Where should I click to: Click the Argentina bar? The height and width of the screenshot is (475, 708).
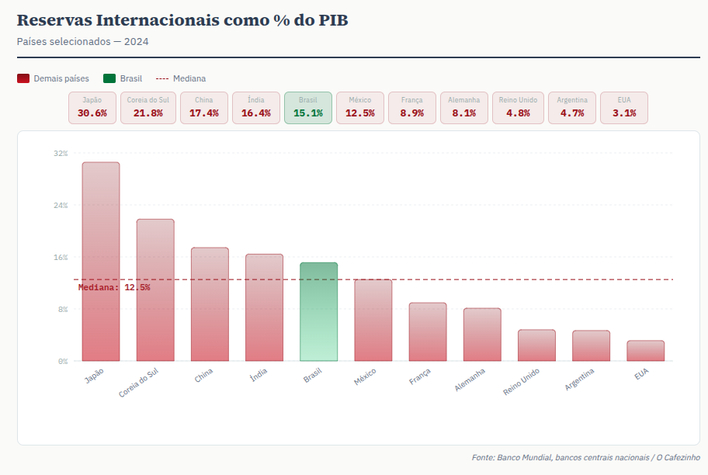coord(592,345)
